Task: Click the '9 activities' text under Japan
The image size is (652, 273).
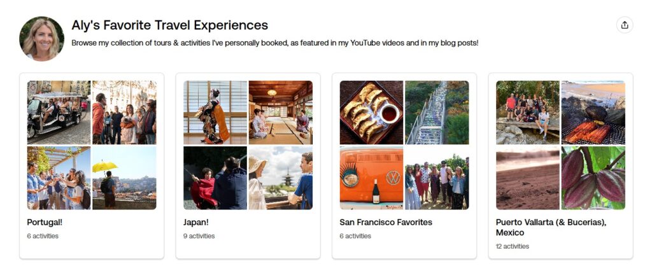Action: 199,236
